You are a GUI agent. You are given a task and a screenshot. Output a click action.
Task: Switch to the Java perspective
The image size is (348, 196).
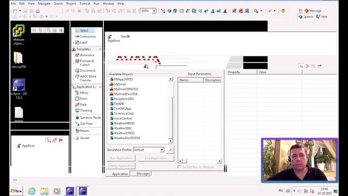pos(321,16)
